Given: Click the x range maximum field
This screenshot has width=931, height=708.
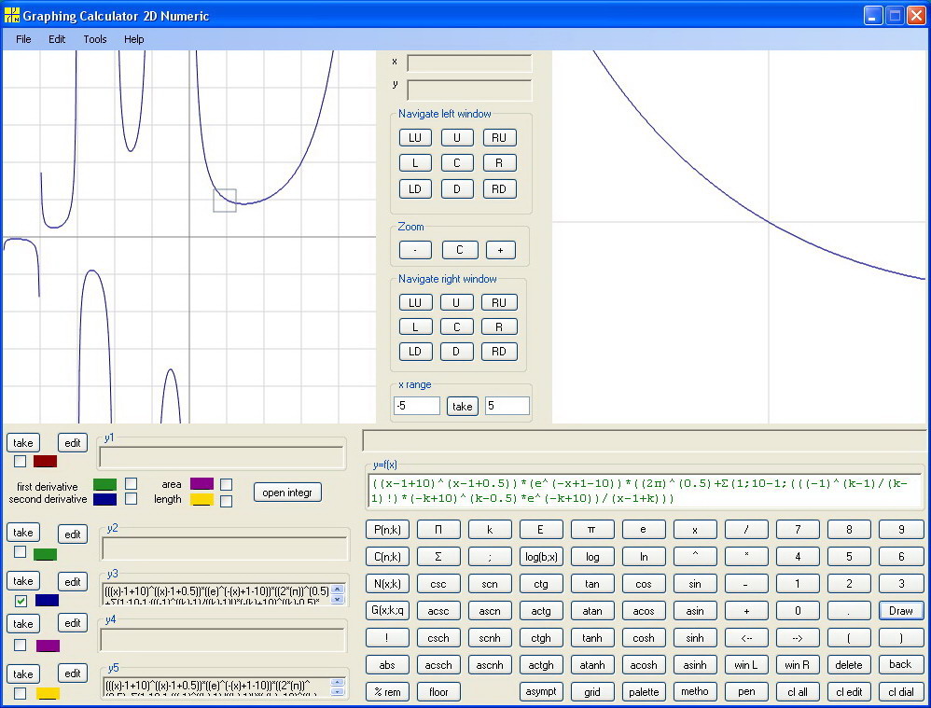Looking at the screenshot, I should [x=507, y=406].
